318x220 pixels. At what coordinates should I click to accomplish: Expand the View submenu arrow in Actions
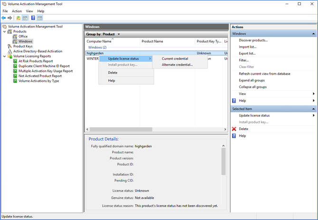point(314,94)
